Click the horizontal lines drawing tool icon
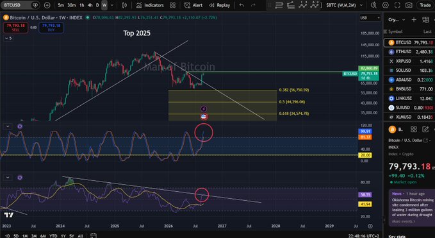The height and width of the screenshot is (238, 435). tap(279, 5)
